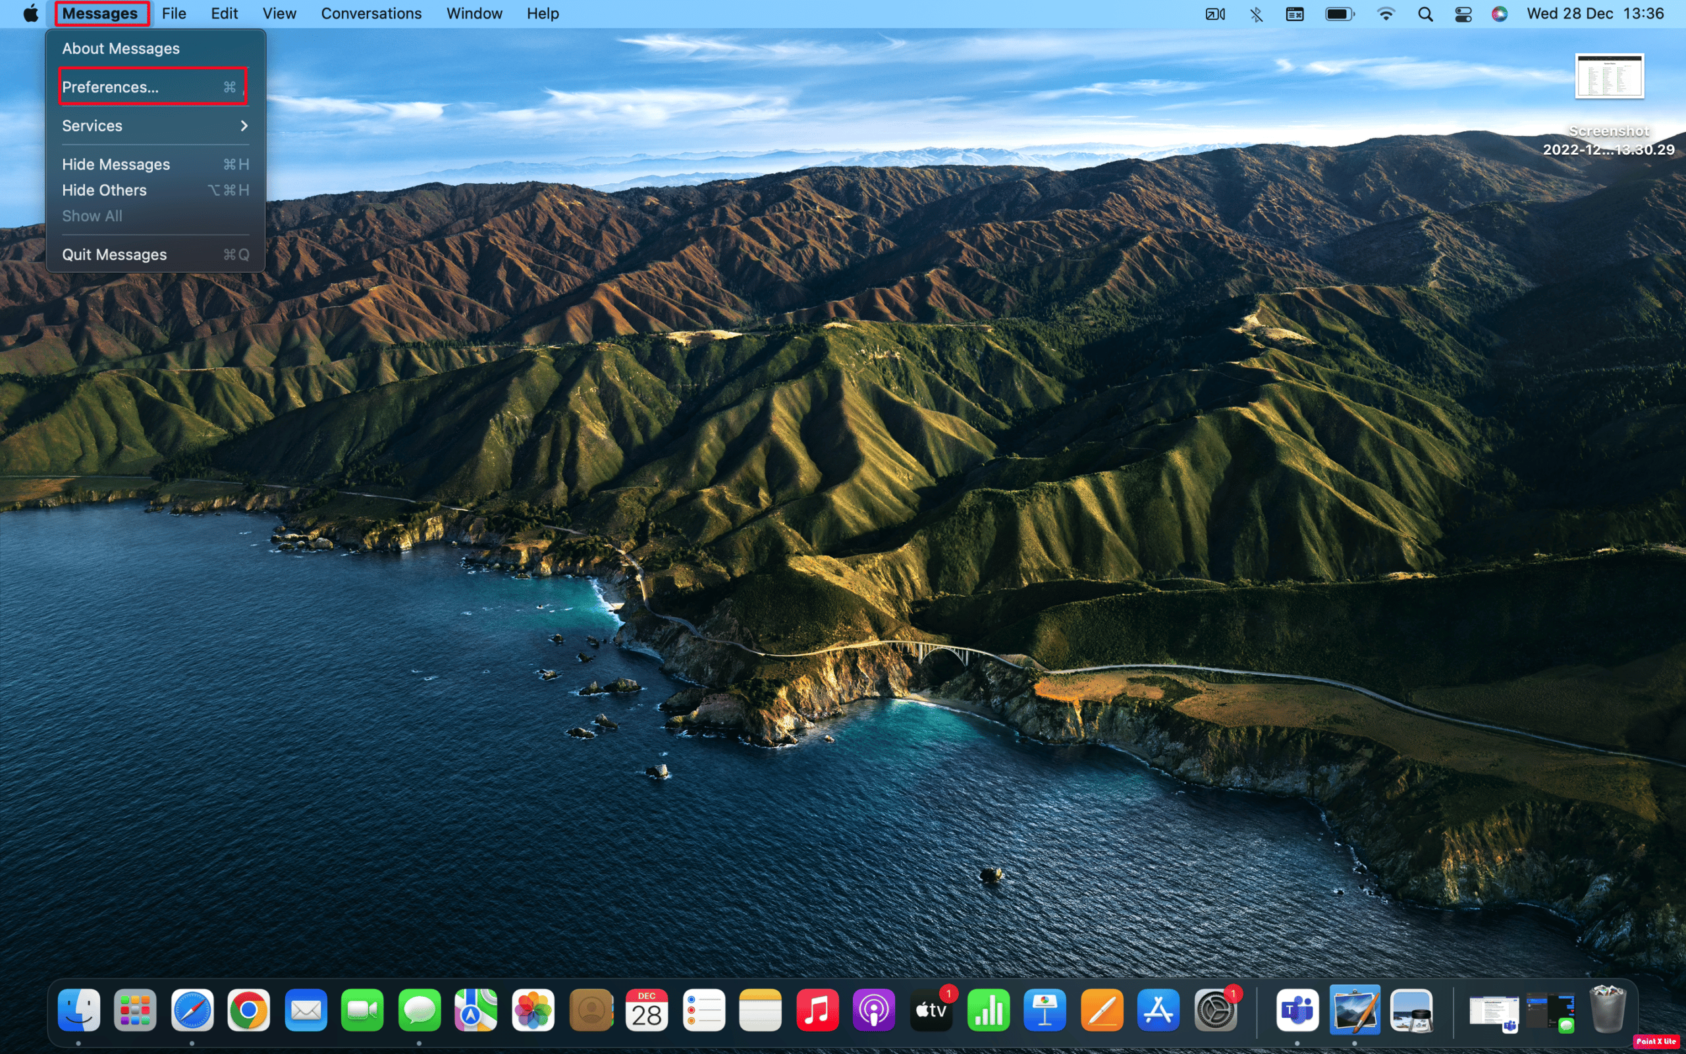
Task: Click the Messages menu in menu bar
Action: click(x=99, y=13)
